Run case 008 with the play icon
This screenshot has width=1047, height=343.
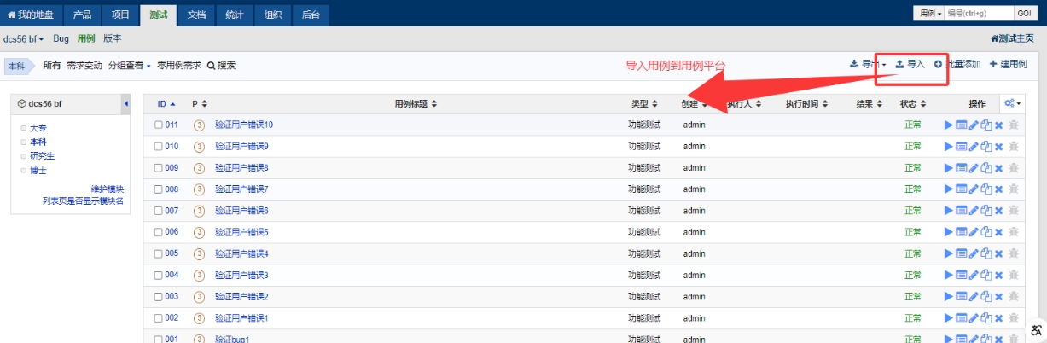[x=949, y=189]
